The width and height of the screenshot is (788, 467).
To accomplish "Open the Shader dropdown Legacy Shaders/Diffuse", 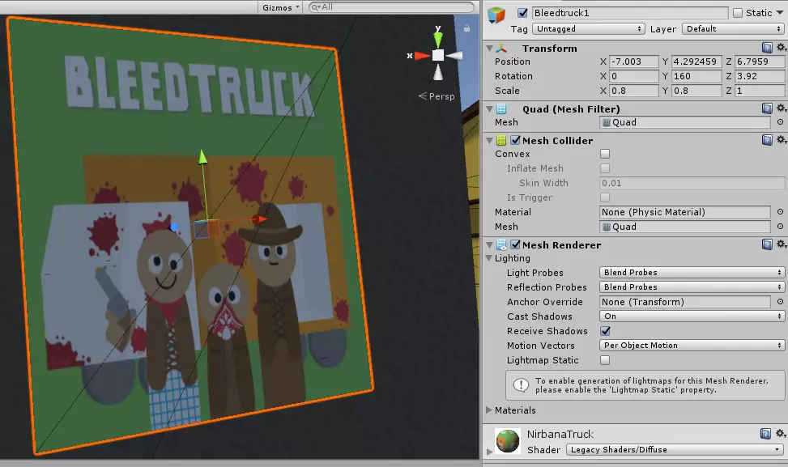I will click(x=675, y=449).
